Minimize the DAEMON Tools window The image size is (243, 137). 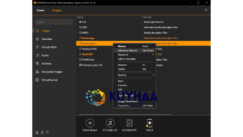coord(190,3)
